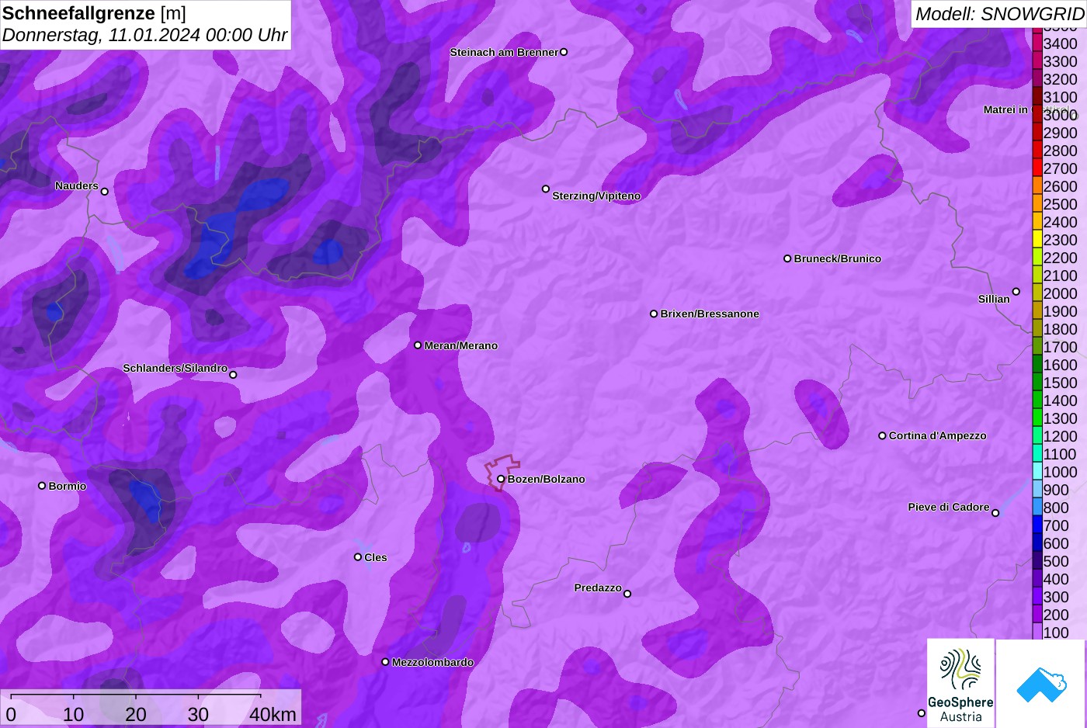Select the Nauders map marker circle
Screen dimensions: 1087x728
click(x=105, y=191)
